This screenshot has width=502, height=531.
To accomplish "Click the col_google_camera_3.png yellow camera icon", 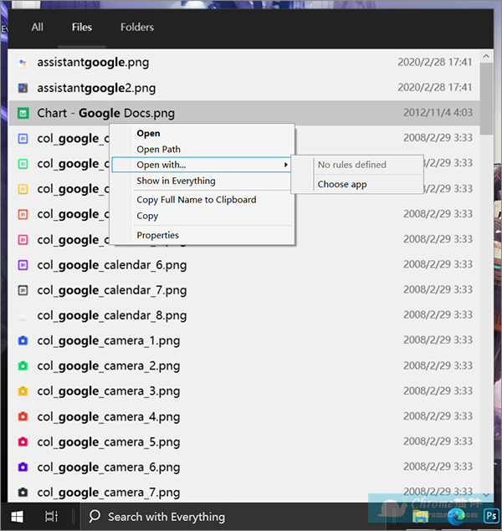I will point(23,391).
